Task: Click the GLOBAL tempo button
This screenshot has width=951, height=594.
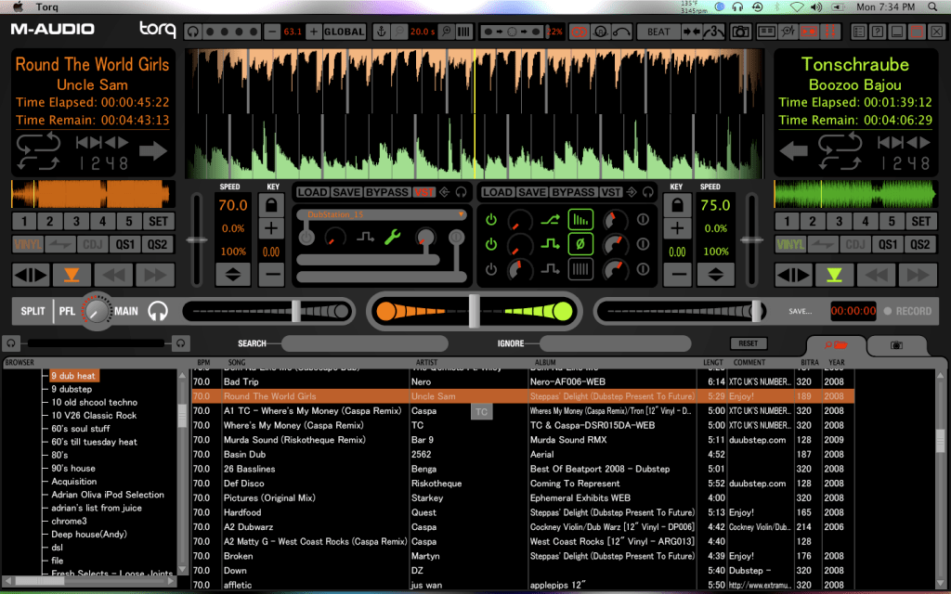Action: pos(344,32)
